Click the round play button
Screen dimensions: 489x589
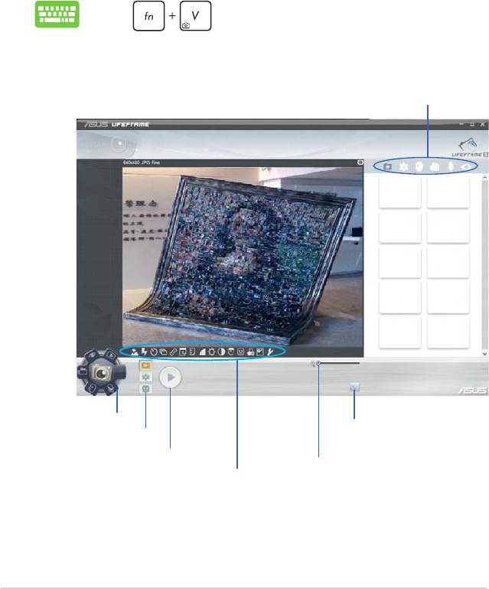coord(170,377)
